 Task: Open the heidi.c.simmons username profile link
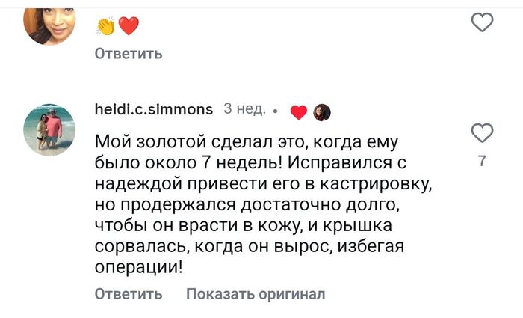tap(154, 110)
